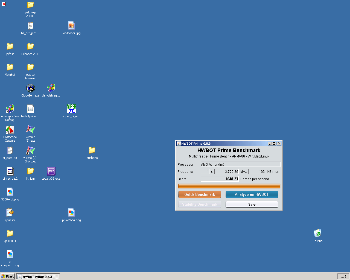
Task: Launch the cpuz_x32.exe icon
Action: click(x=51, y=171)
